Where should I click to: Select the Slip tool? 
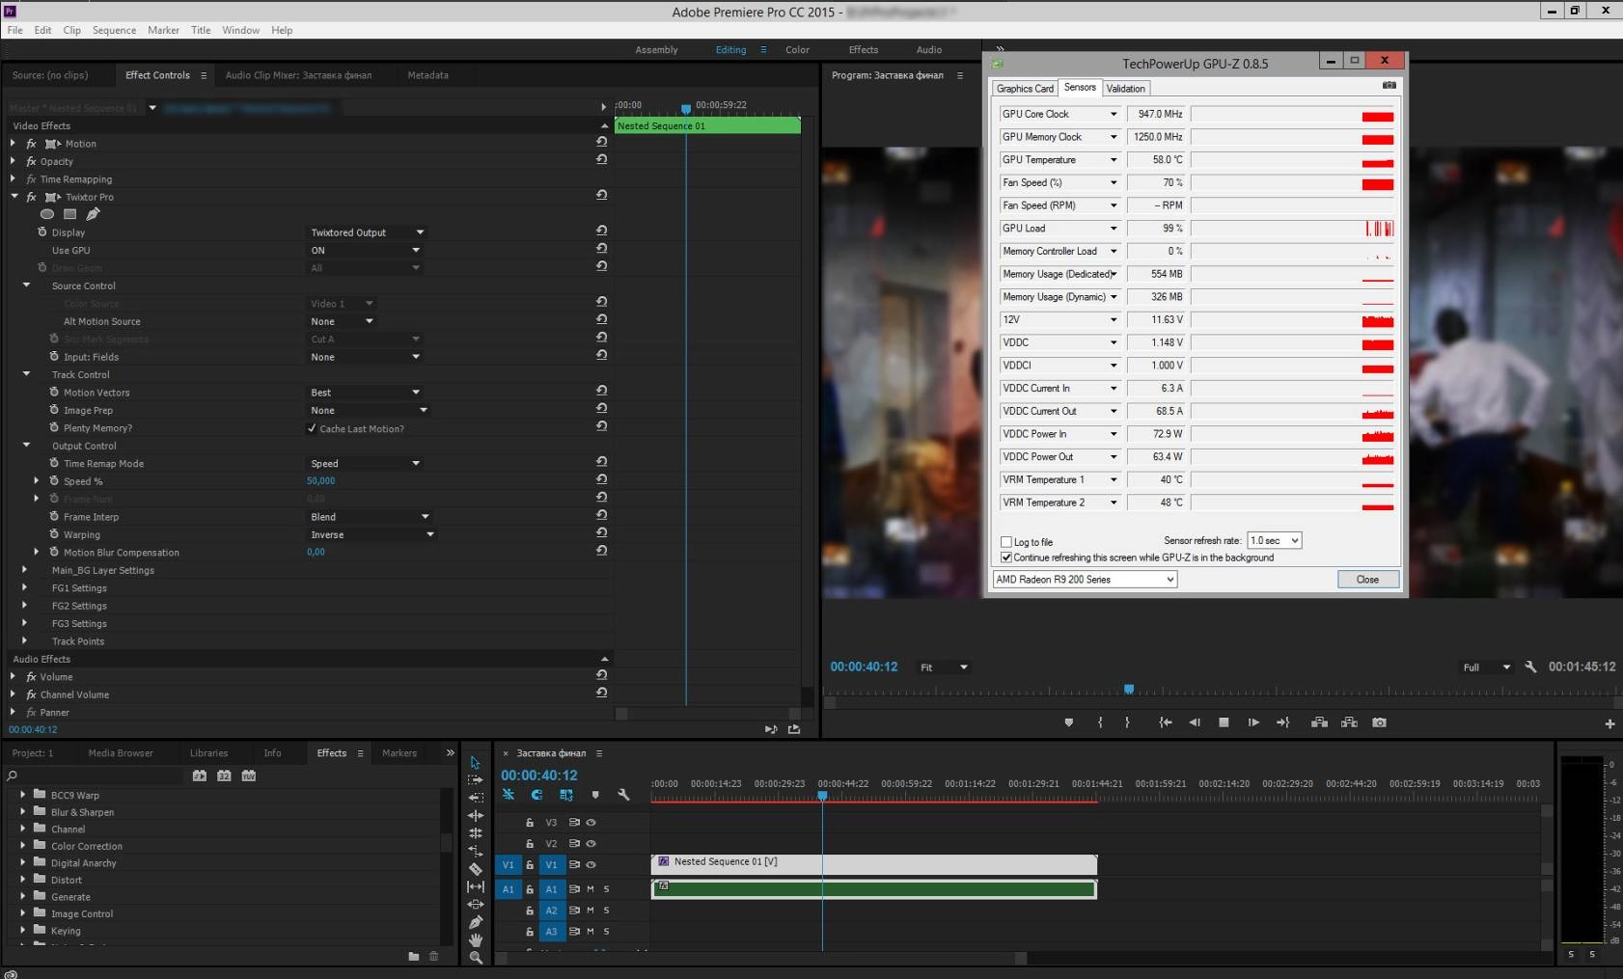coord(476,886)
